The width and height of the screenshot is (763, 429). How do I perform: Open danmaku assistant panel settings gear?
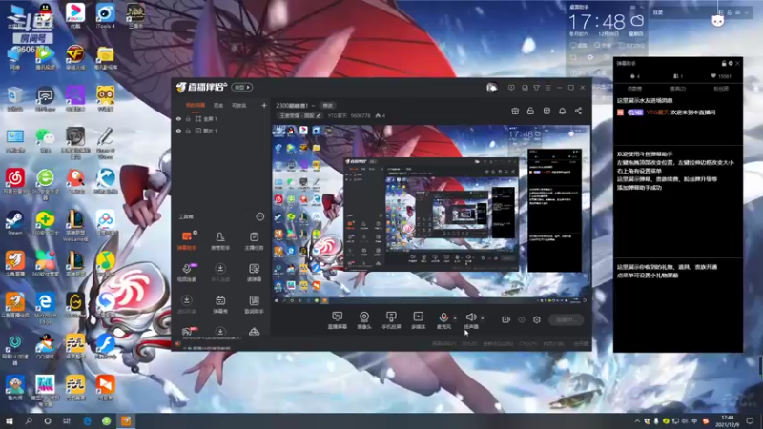(x=731, y=63)
